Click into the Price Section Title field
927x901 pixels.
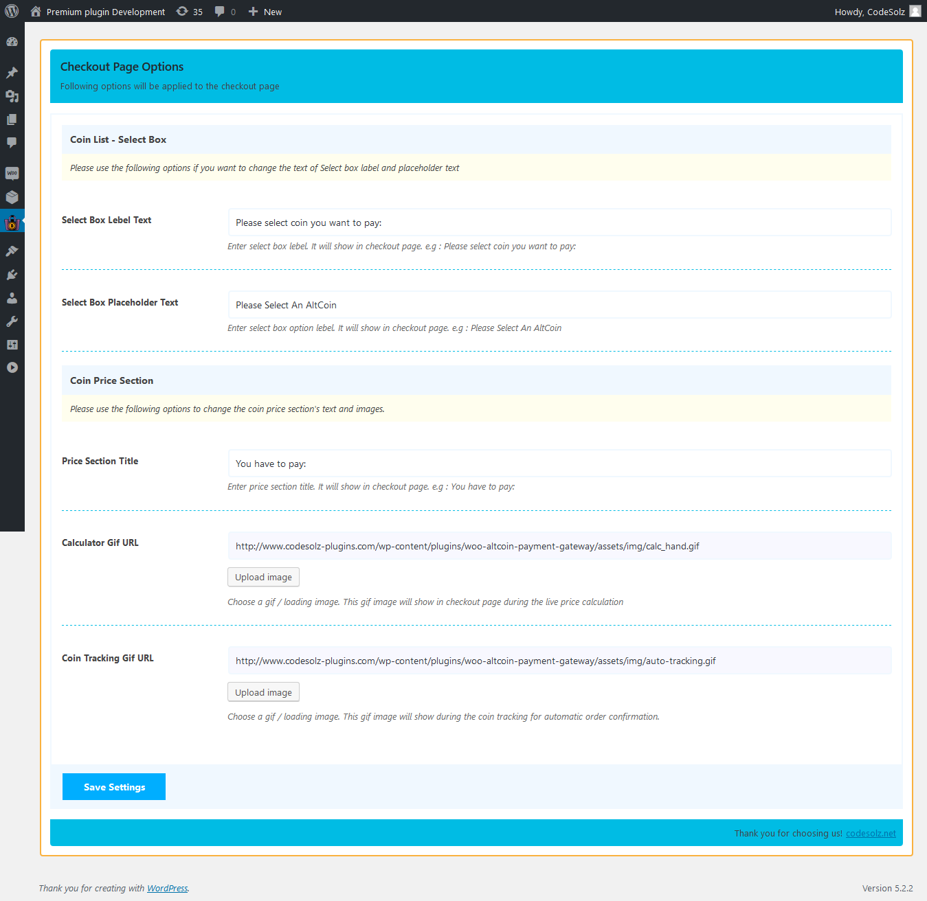pyautogui.click(x=559, y=464)
